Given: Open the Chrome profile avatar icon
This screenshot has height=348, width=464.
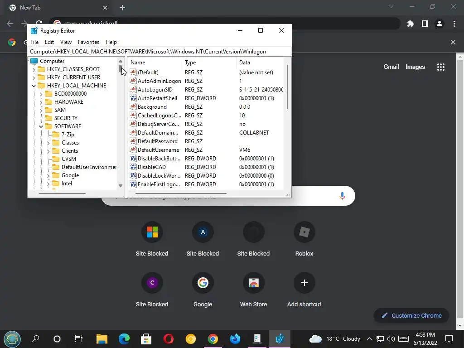Looking at the screenshot, I should point(440,24).
